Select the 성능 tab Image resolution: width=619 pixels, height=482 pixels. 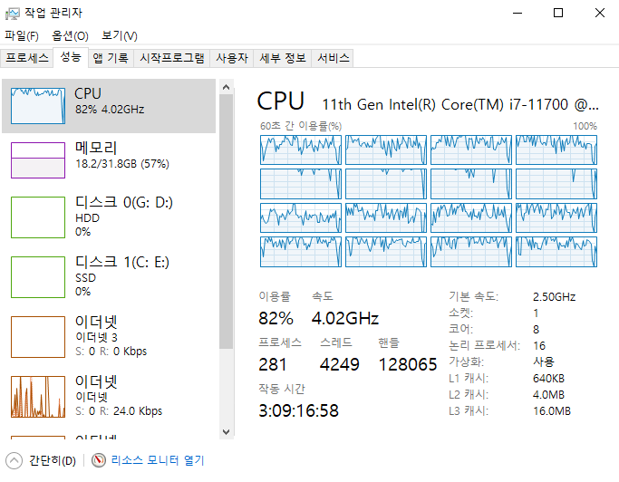[x=71, y=57]
